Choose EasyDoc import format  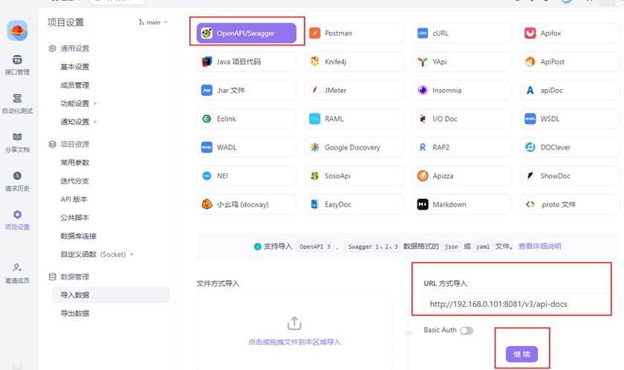[x=354, y=204]
